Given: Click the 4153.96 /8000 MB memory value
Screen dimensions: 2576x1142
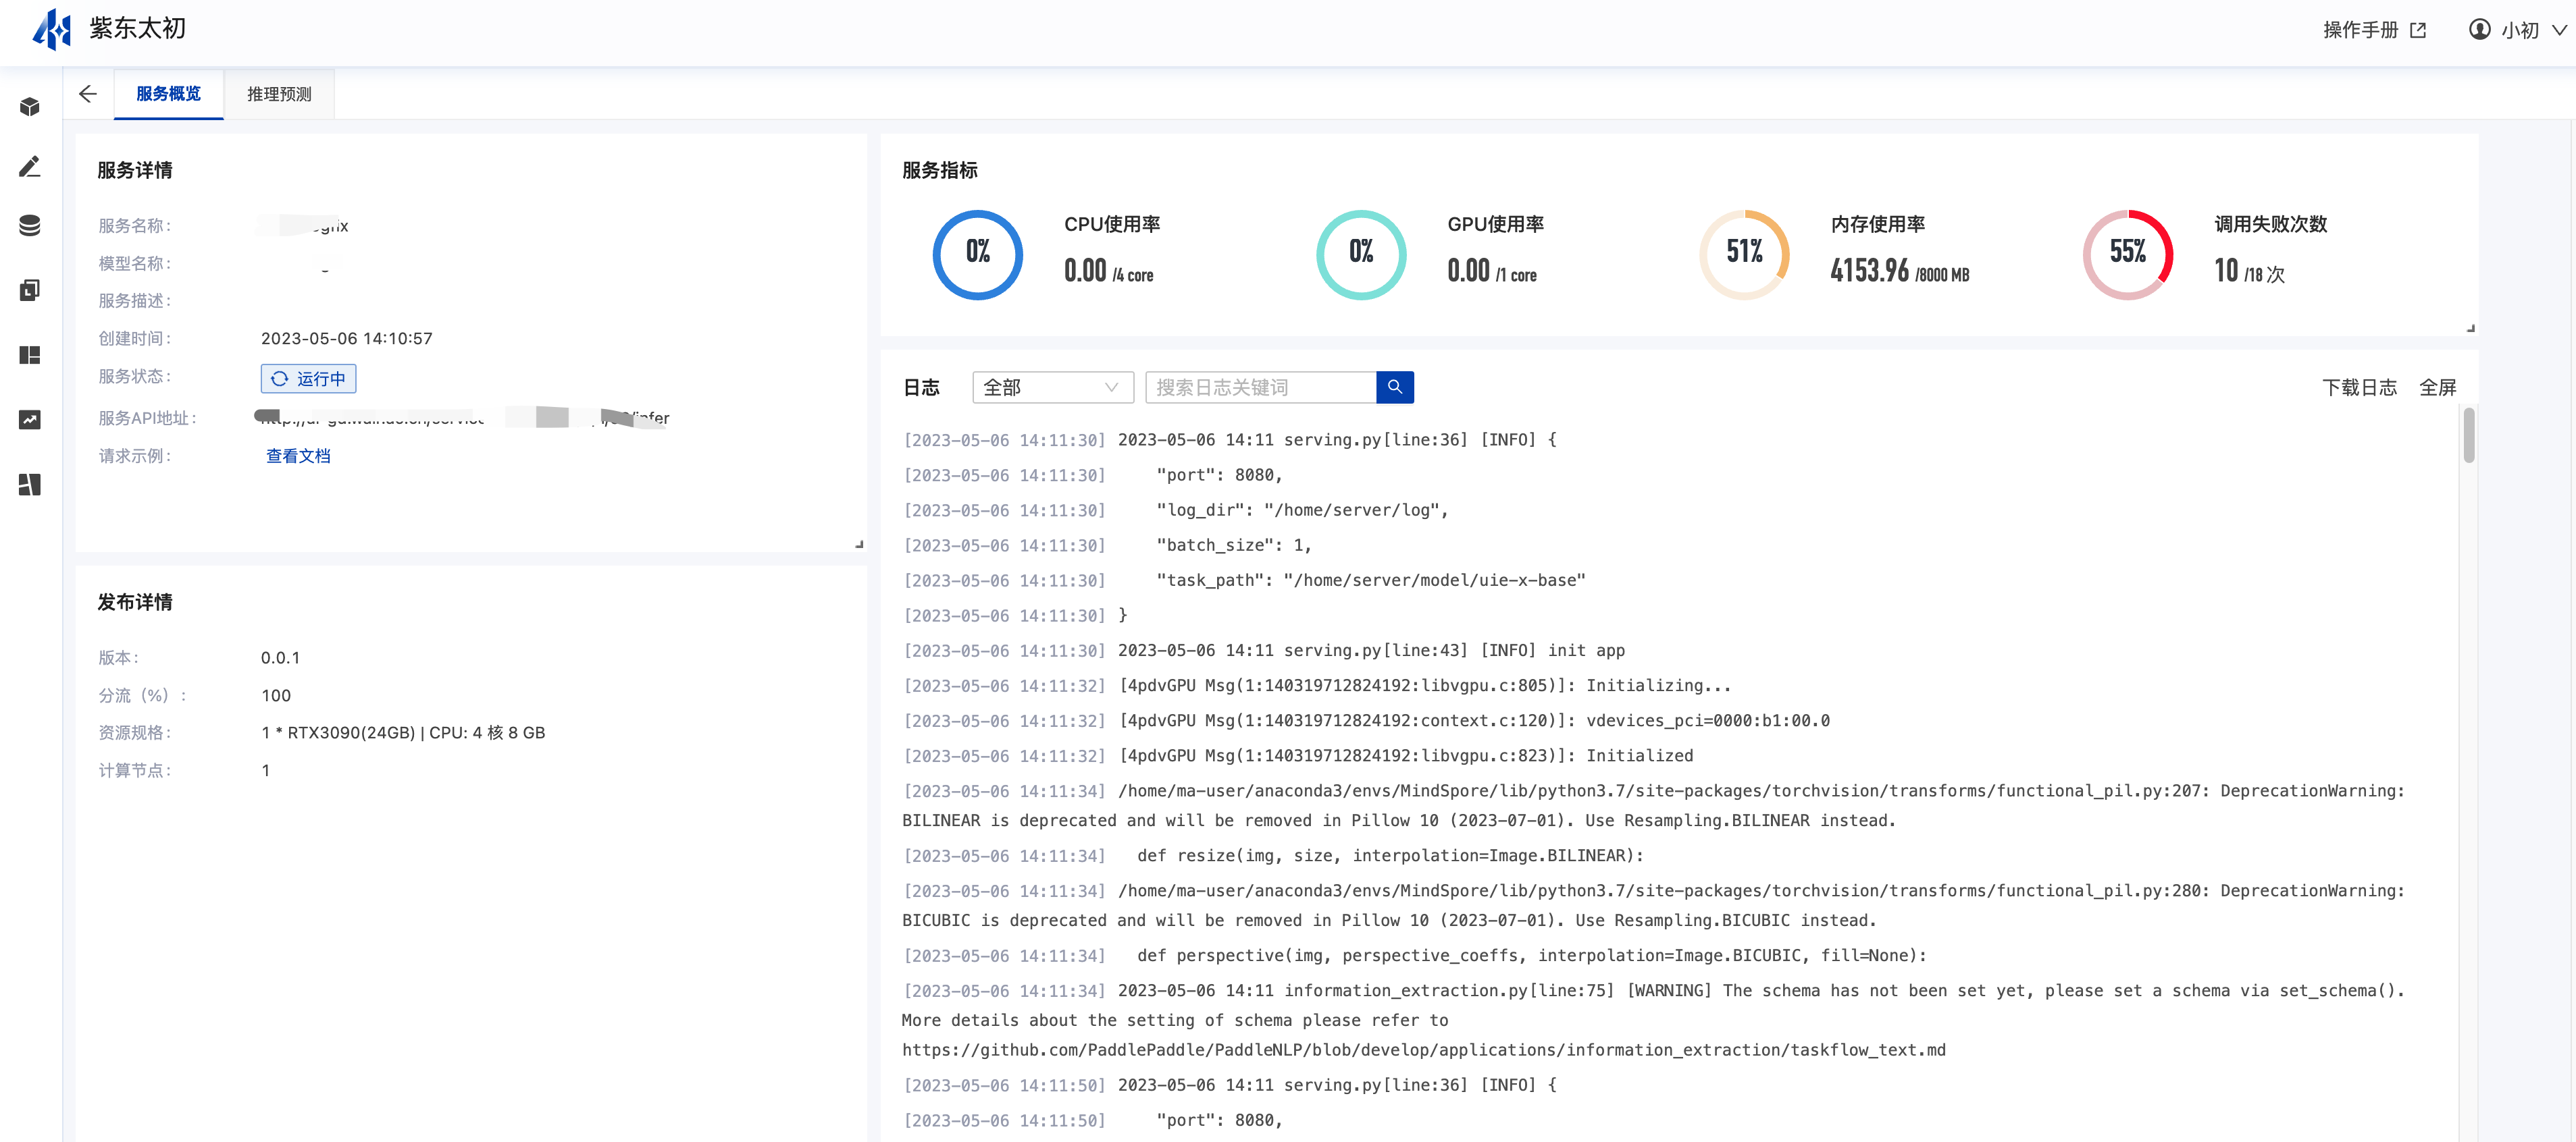Looking at the screenshot, I should click(x=1899, y=270).
